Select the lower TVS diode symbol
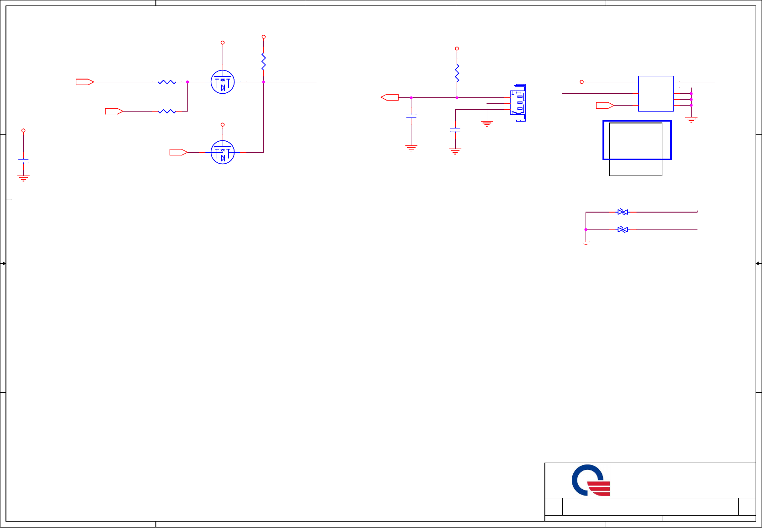The image size is (762, 528). tap(623, 229)
